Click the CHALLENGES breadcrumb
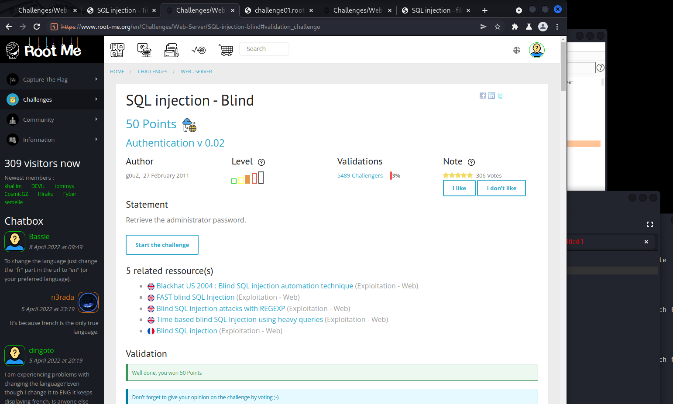The image size is (673, 404). [x=153, y=72]
